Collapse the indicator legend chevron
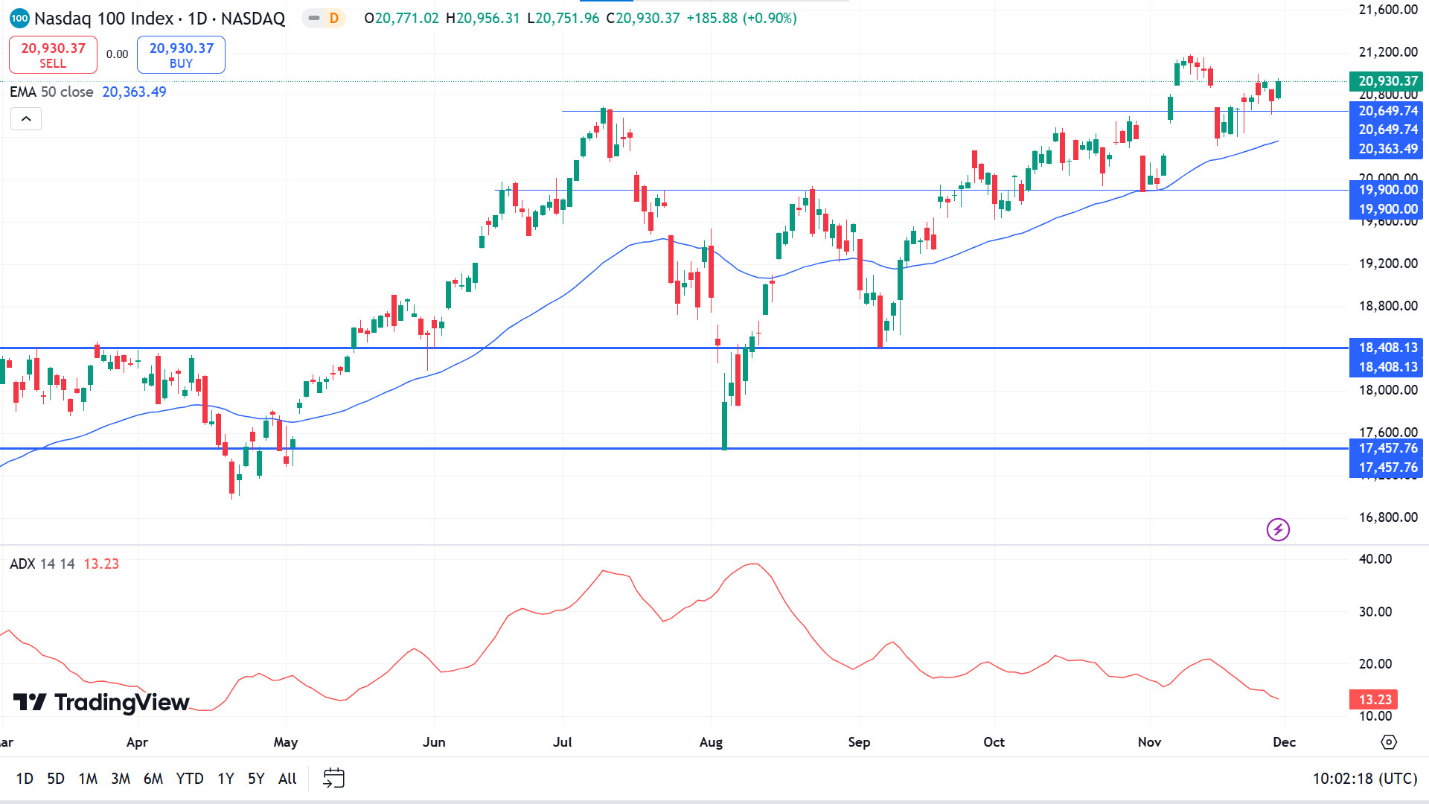 pos(26,119)
